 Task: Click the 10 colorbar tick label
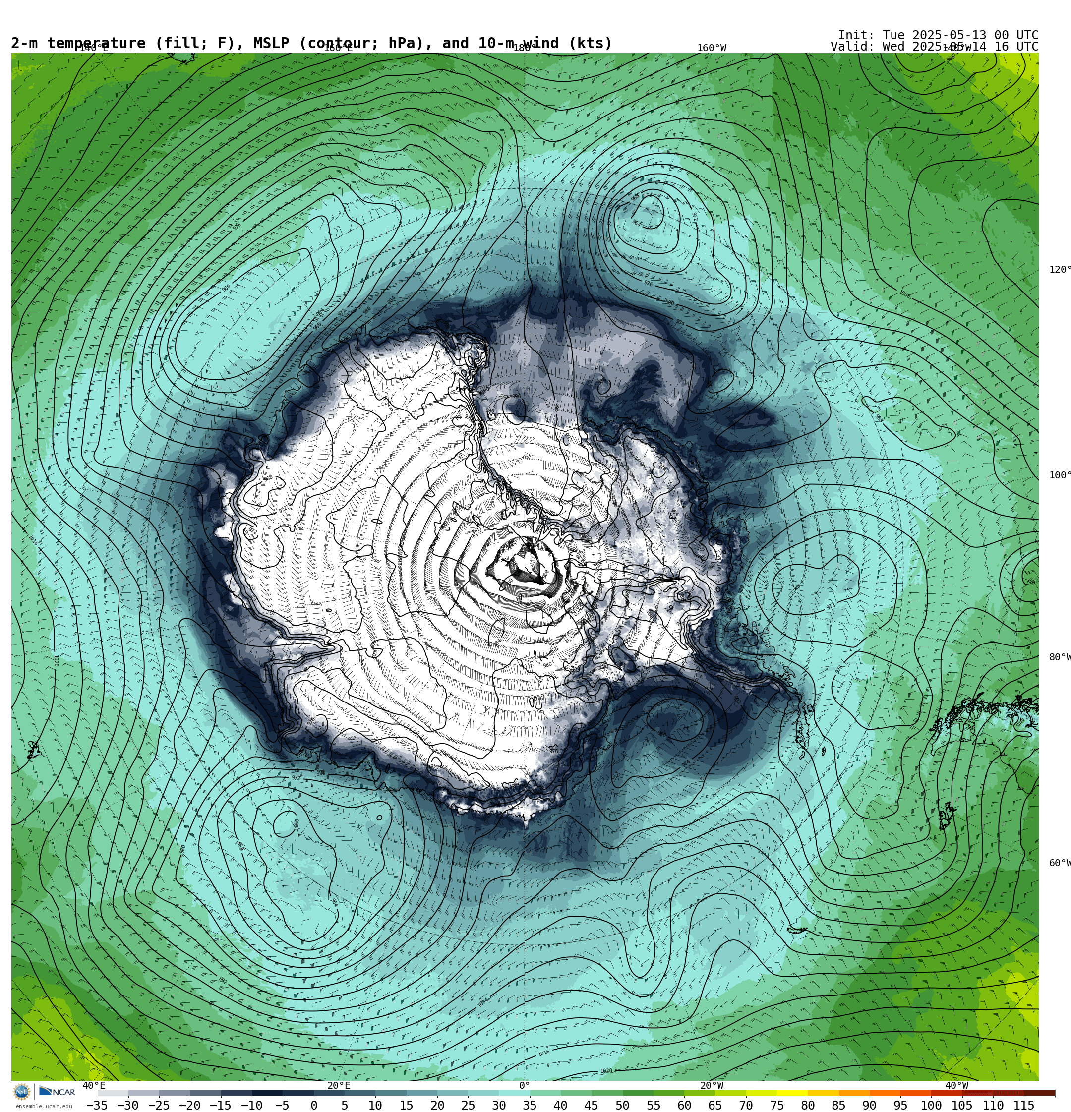[x=375, y=1105]
